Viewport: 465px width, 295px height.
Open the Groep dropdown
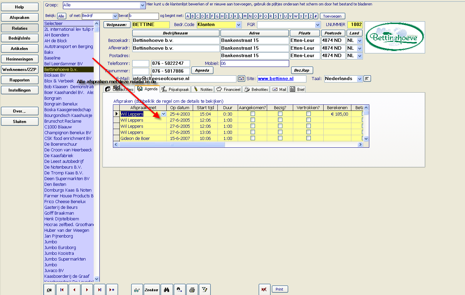pos(143,5)
